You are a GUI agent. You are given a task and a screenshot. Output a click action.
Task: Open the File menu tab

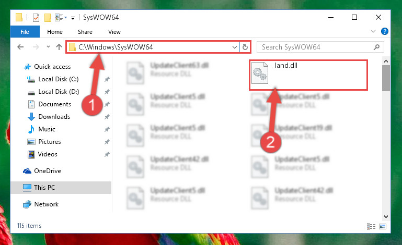click(25, 32)
